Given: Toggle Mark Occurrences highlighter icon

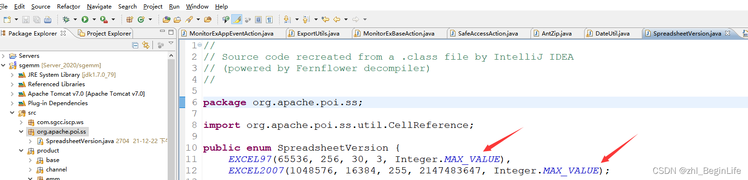Looking at the screenshot, I should pos(237,19).
